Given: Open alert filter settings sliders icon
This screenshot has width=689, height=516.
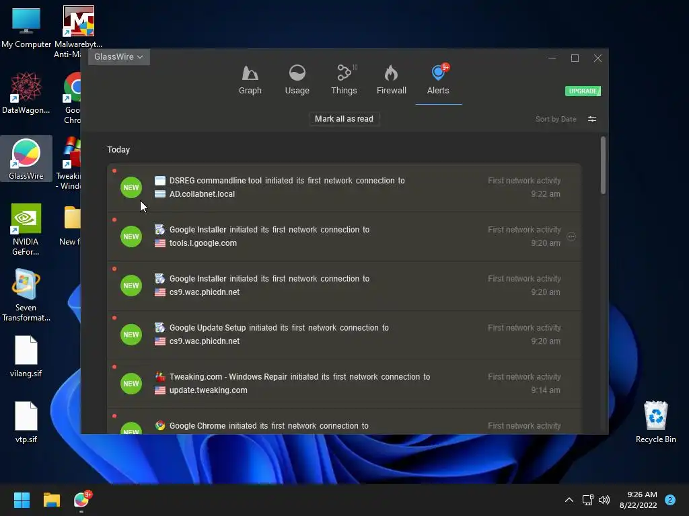Looking at the screenshot, I should tap(592, 119).
